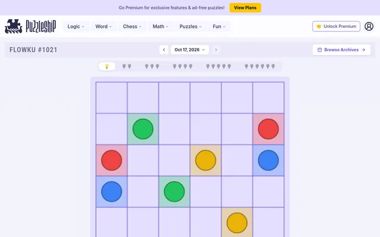Viewport: 380px width, 237px height.
Task: Open Browse Archives link
Action: [x=341, y=50]
